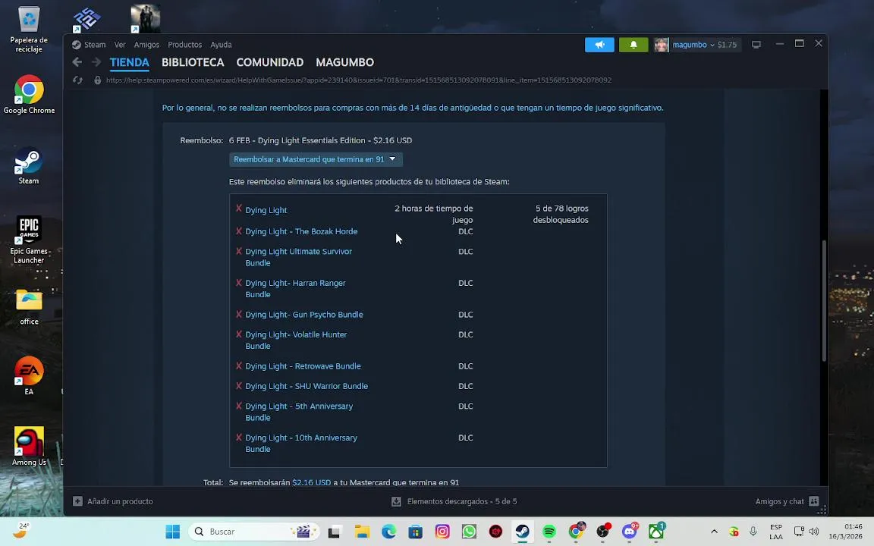
Task: Click the wallet balance $1.75
Action: pyautogui.click(x=727, y=45)
